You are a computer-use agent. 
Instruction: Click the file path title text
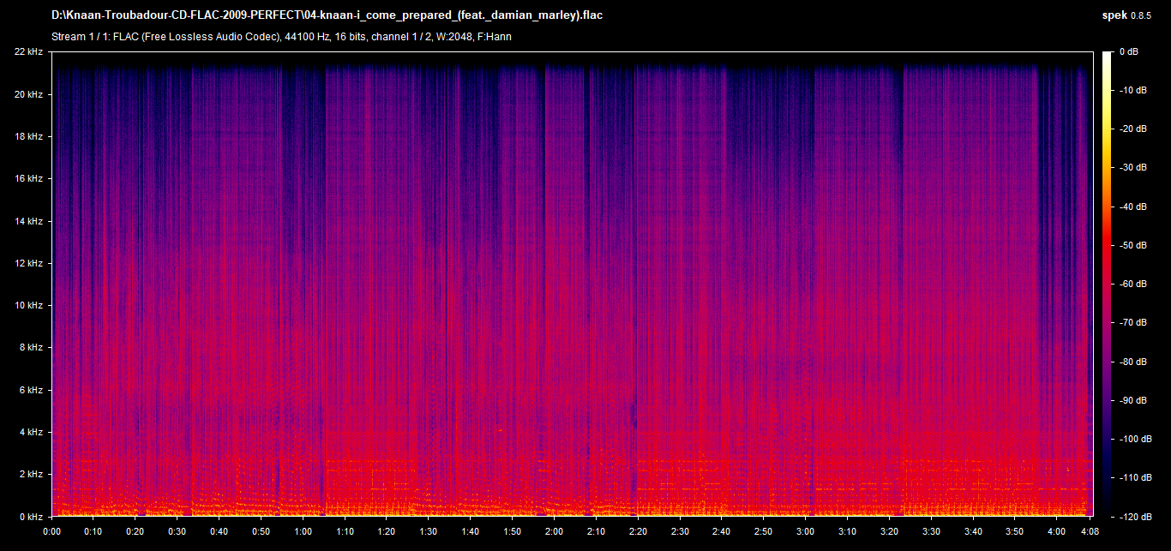(327, 16)
